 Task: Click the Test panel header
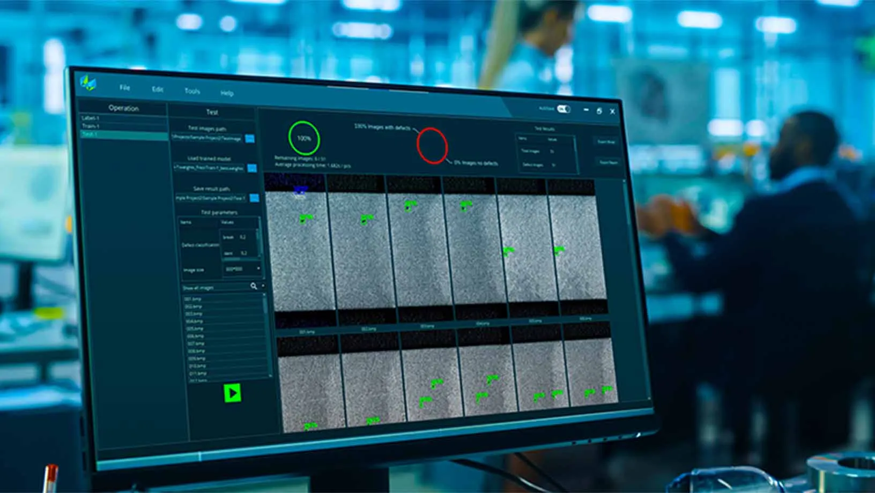tap(212, 112)
